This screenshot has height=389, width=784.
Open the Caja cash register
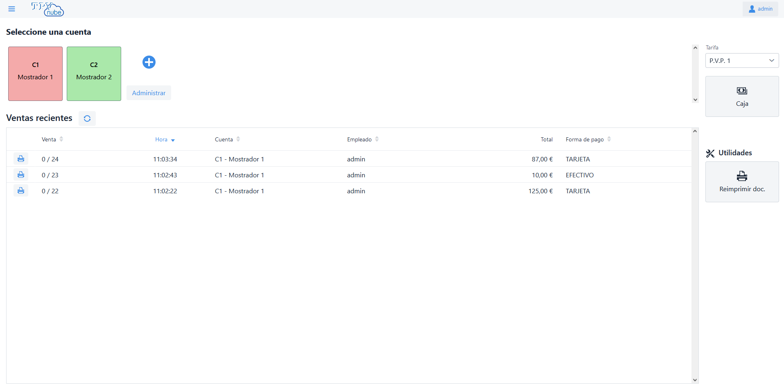[x=741, y=96]
